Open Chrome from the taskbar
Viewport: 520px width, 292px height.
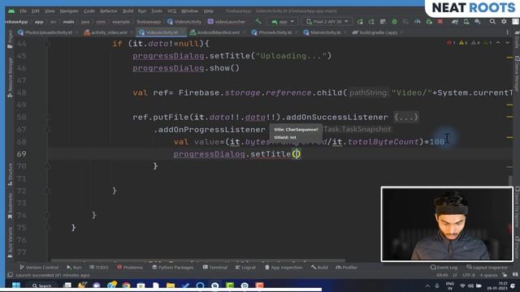click(x=126, y=286)
